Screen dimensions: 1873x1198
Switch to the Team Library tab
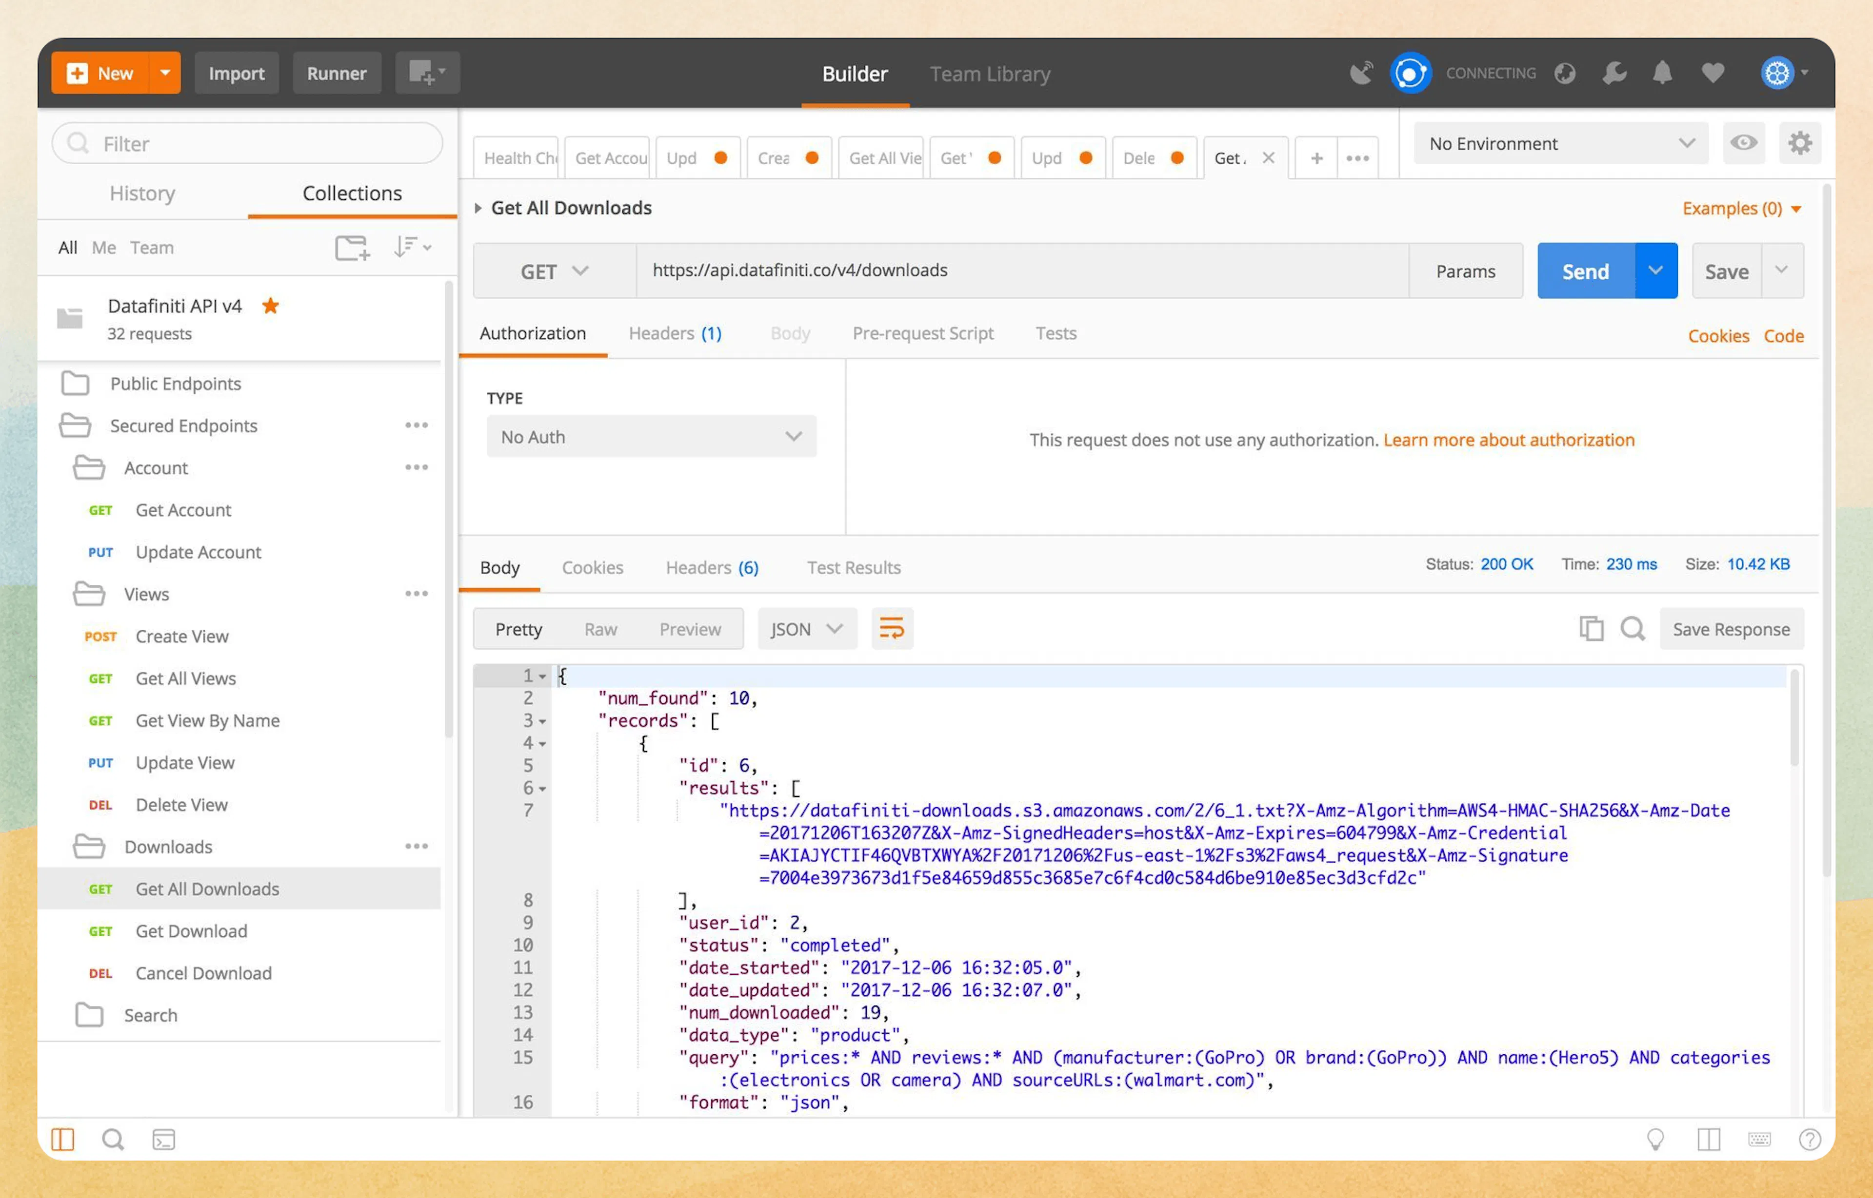(x=990, y=73)
